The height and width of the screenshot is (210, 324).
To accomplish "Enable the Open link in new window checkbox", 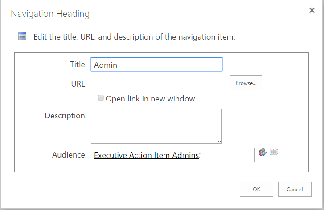I will pyautogui.click(x=101, y=98).
